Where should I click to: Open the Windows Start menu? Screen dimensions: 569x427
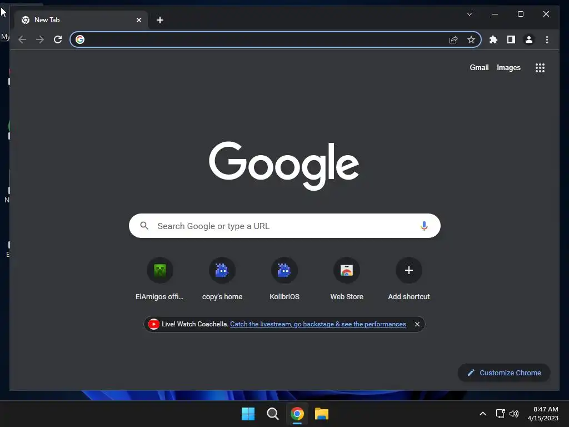tap(248, 414)
